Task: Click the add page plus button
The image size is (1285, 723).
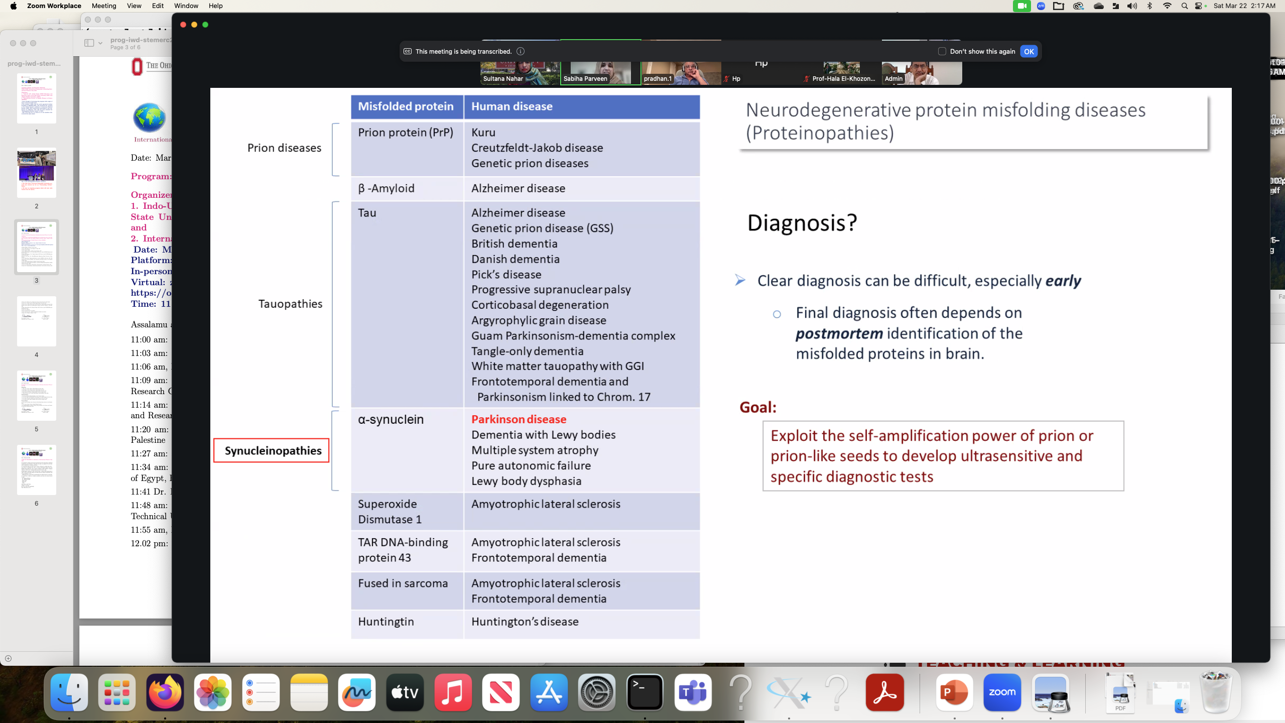Action: (x=8, y=658)
